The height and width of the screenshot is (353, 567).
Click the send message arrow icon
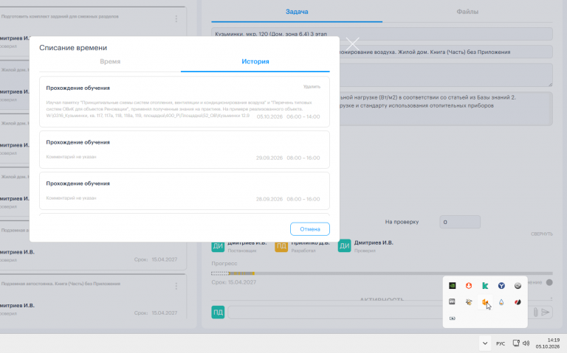(546, 312)
